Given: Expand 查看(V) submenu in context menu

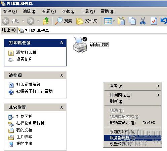Looking at the screenshot, I should click(133, 86).
